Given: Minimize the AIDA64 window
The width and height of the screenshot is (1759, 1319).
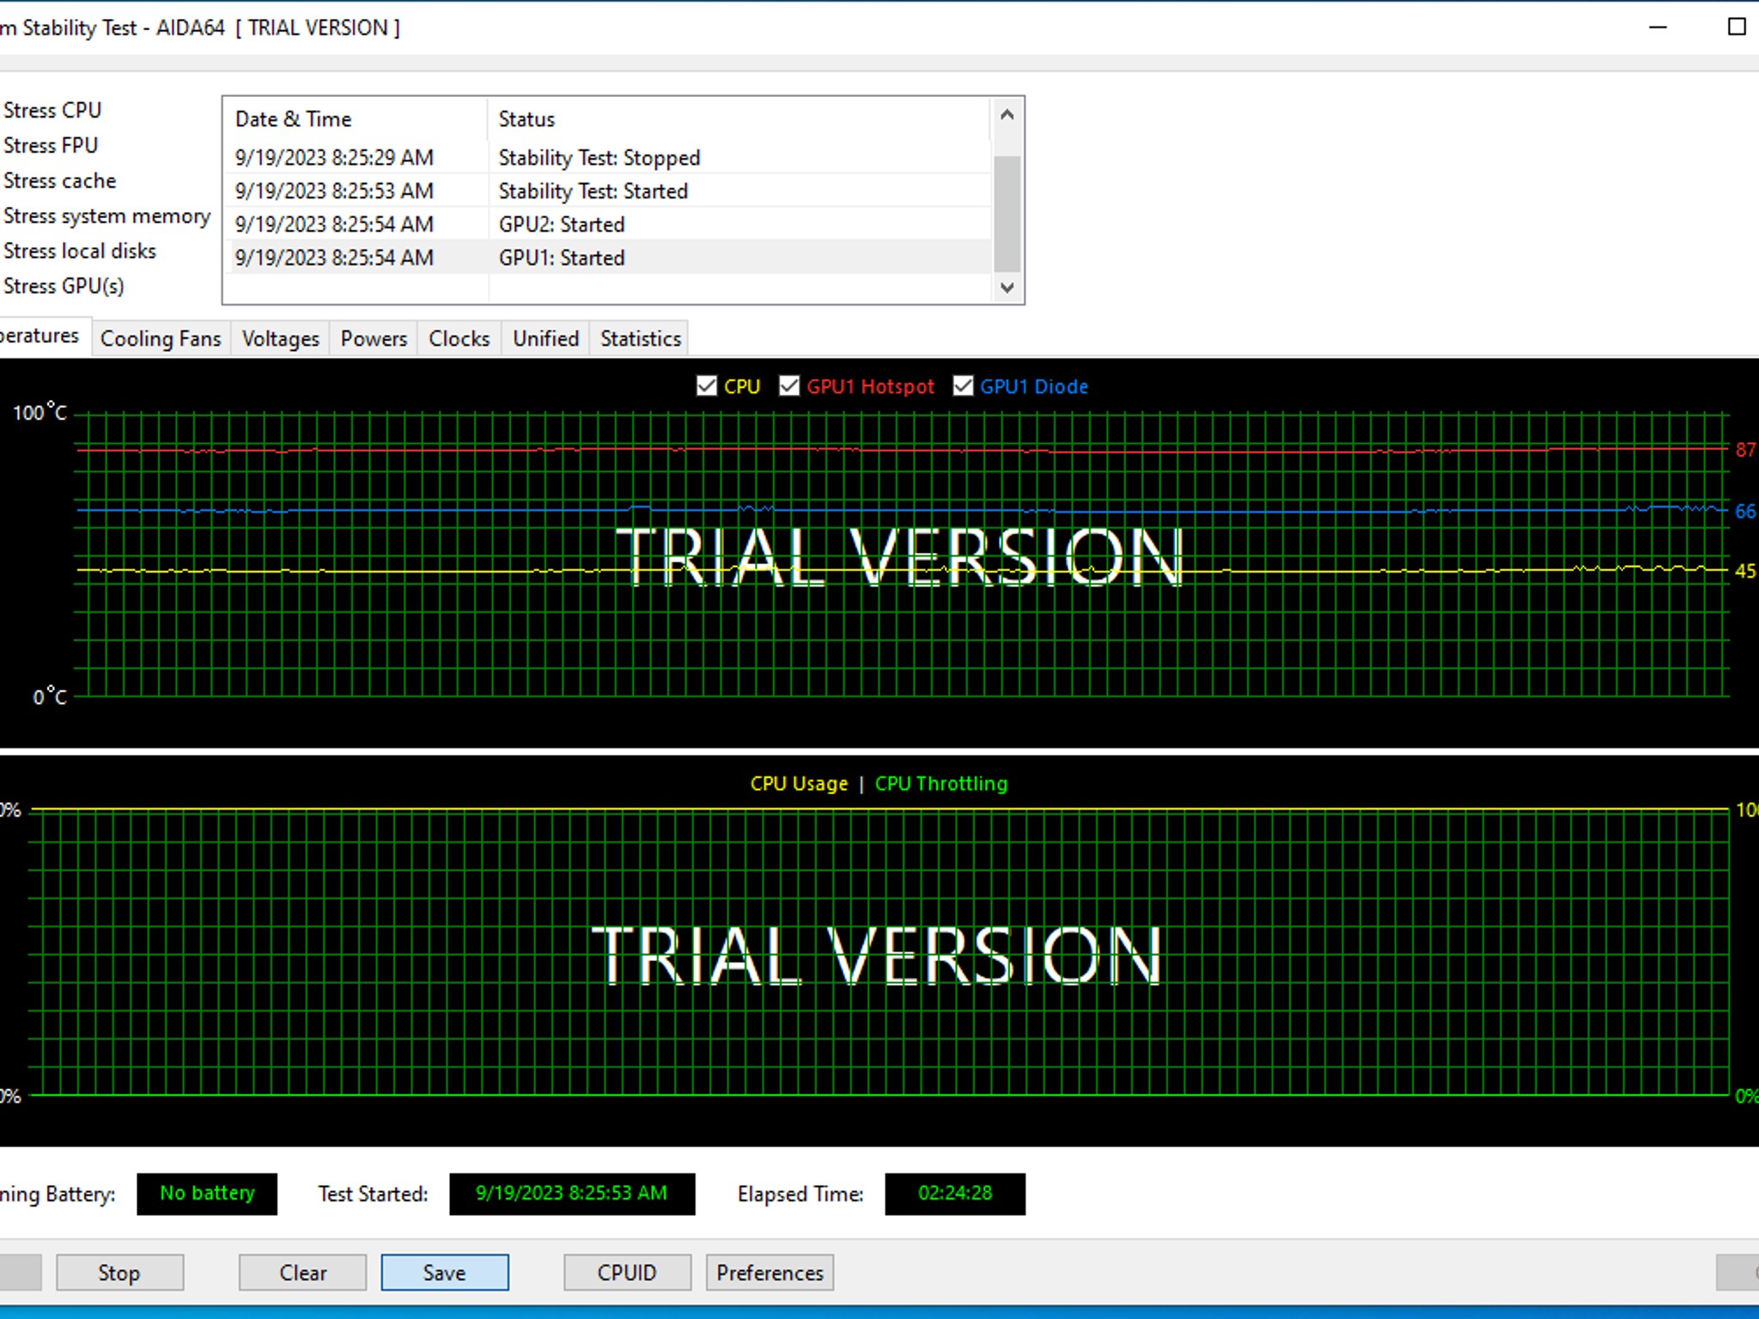Looking at the screenshot, I should tap(1658, 27).
